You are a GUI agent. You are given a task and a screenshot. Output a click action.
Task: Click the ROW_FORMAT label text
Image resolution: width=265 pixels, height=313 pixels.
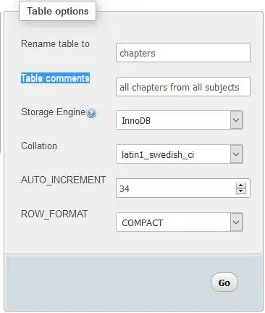tap(54, 214)
